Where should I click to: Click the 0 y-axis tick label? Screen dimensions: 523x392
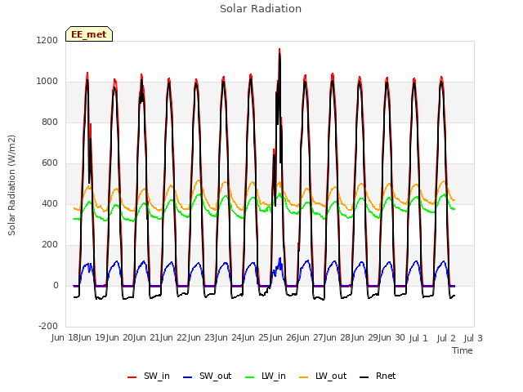click(x=56, y=286)
